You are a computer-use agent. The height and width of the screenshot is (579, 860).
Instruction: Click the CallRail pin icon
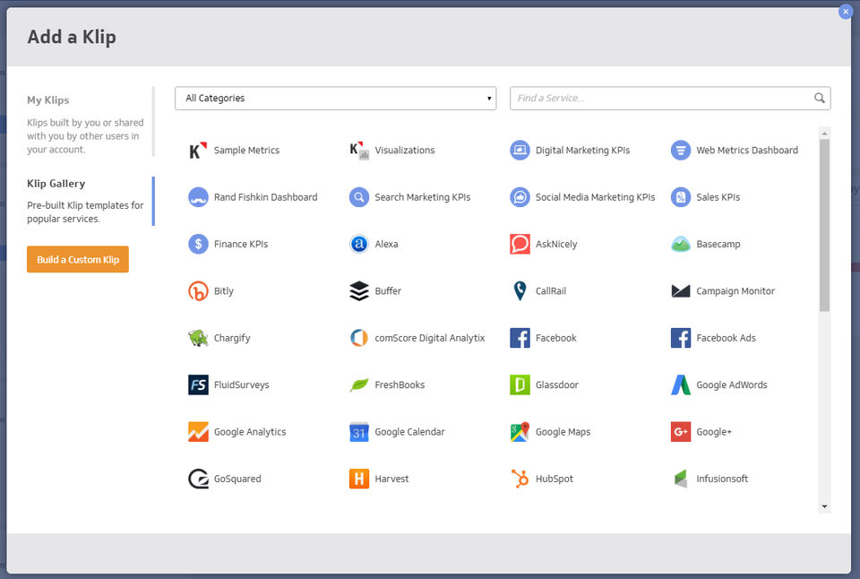[x=520, y=291]
